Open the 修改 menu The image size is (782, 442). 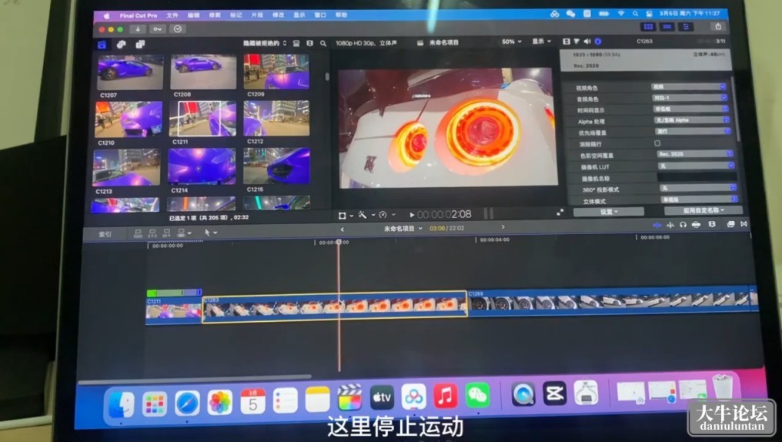coord(279,15)
